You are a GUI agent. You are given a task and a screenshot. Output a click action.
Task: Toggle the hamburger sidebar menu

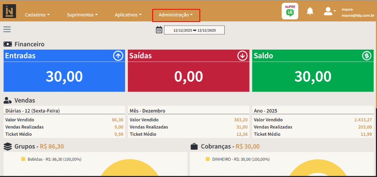[x=7, y=29]
